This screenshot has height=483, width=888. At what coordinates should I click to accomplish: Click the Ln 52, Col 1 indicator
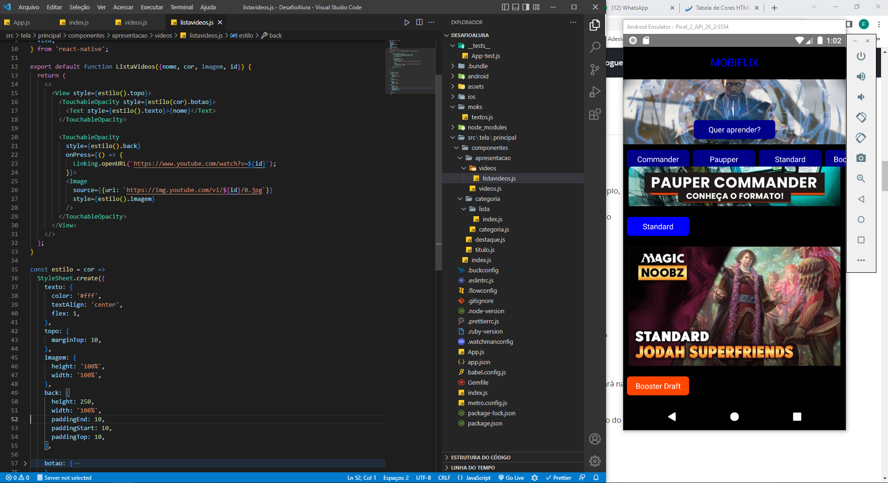[362, 477]
